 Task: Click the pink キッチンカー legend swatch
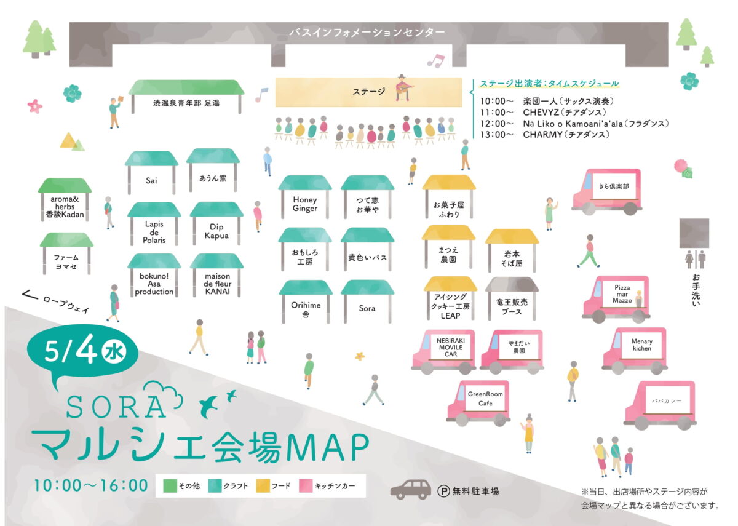(x=306, y=485)
